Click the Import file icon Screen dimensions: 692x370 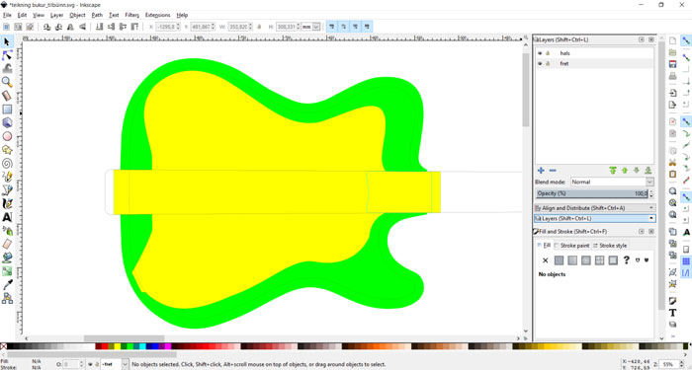coord(672,93)
